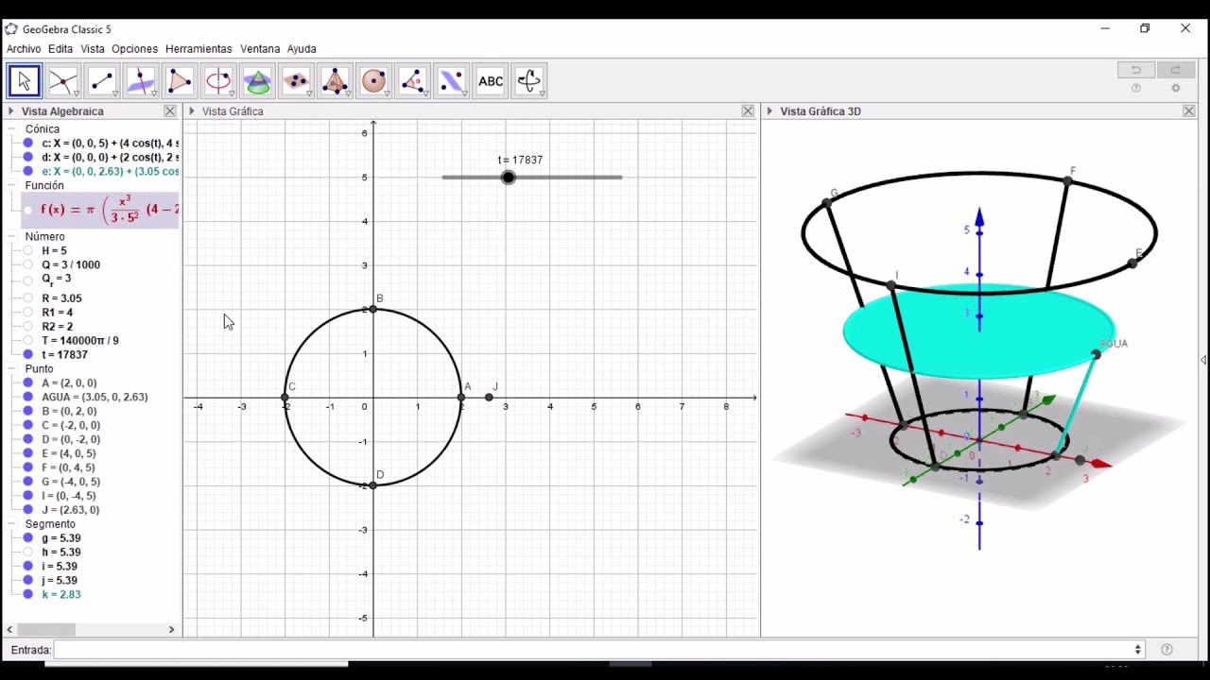Select the Pyramid tool
1210x680 pixels.
pos(335,81)
